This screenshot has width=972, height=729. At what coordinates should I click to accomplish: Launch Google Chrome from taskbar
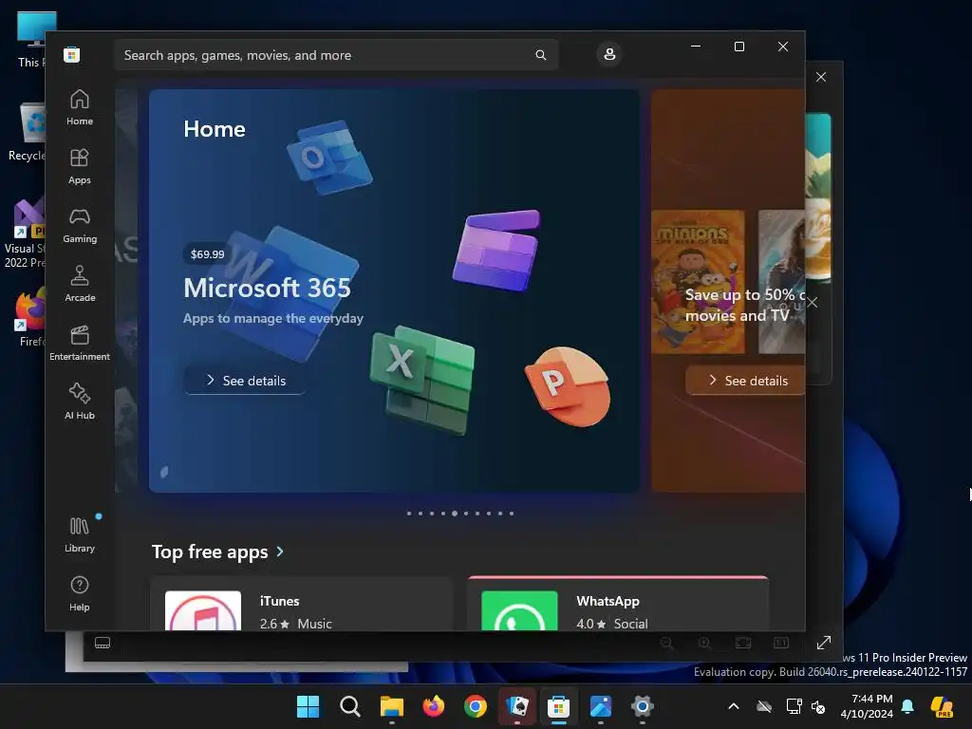point(476,706)
